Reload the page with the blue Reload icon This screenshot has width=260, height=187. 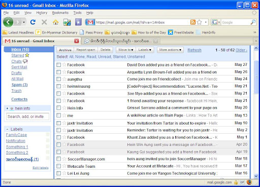coord(33,22)
